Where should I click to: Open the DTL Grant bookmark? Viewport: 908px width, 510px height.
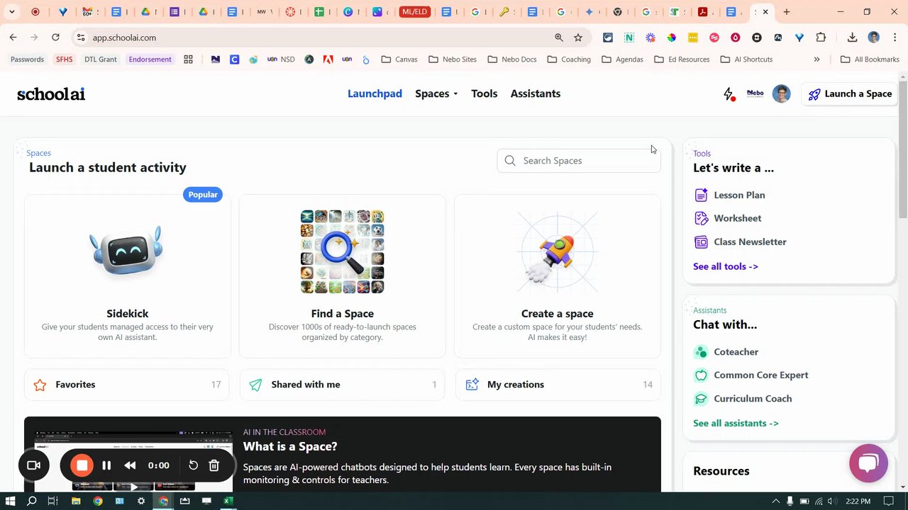tap(101, 59)
